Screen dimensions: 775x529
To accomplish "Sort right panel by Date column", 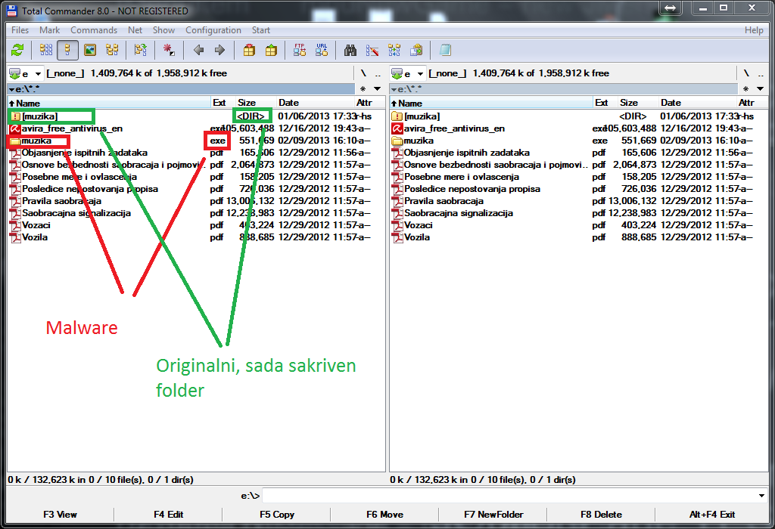I will (x=697, y=103).
